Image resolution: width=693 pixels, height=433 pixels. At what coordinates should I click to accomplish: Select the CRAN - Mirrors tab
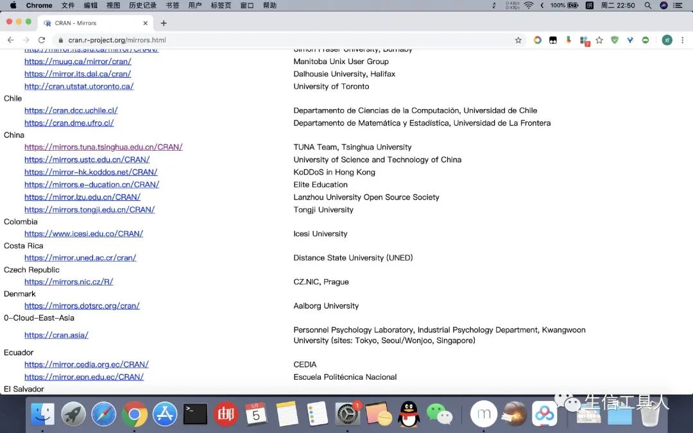point(96,23)
